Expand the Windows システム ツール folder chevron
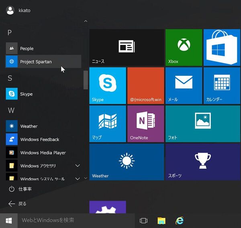241x228 pixels. coord(78,179)
